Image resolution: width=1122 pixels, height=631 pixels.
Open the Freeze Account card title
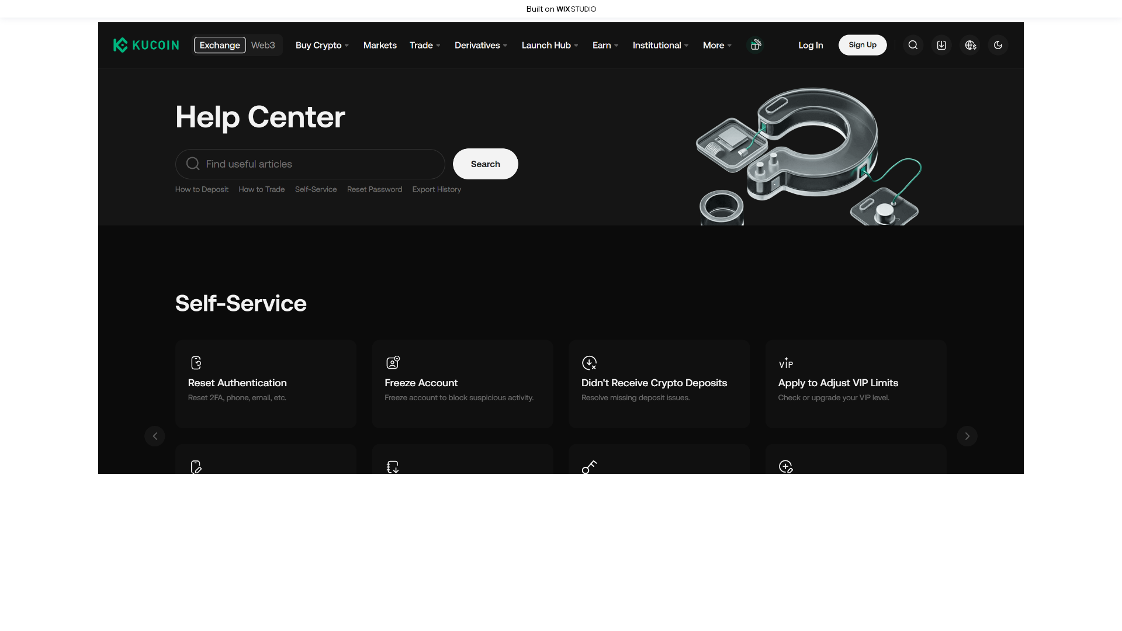coord(421,383)
